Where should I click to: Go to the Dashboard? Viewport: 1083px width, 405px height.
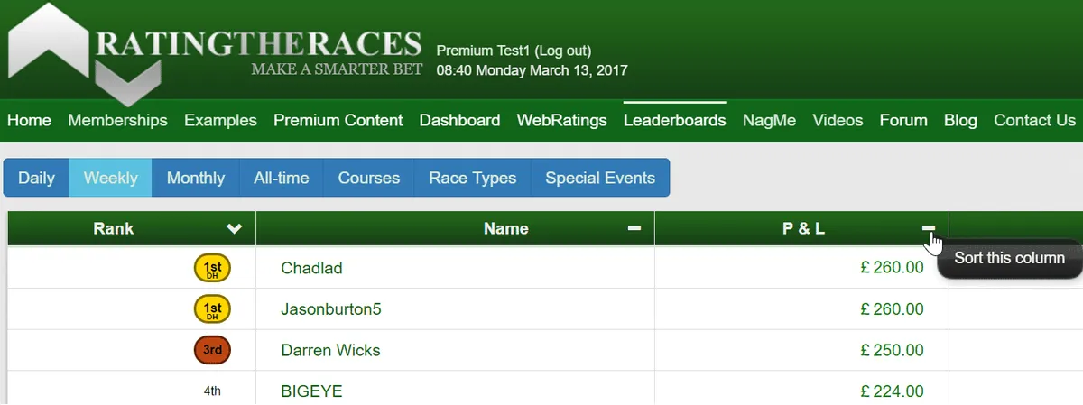pyautogui.click(x=459, y=120)
